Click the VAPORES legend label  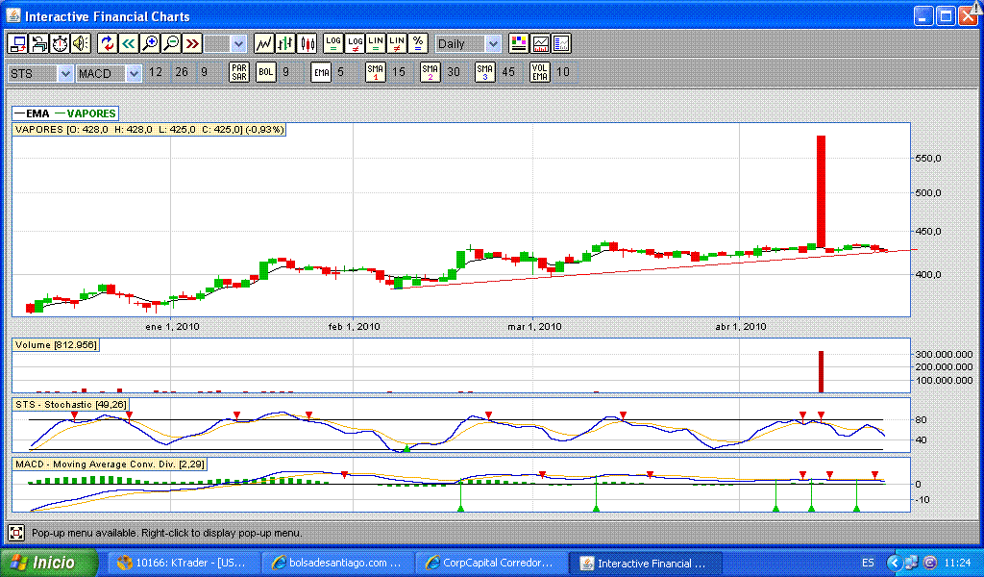coord(91,113)
